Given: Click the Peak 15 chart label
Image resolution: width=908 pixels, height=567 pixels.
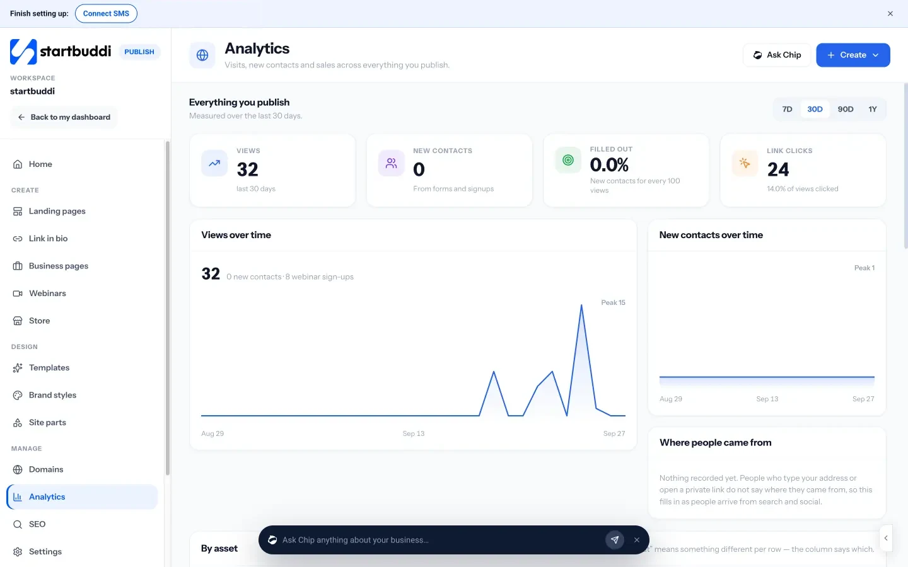Looking at the screenshot, I should pos(613,302).
